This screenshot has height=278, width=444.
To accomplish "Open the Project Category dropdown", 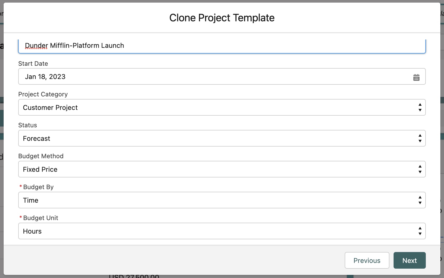I will point(208,107).
